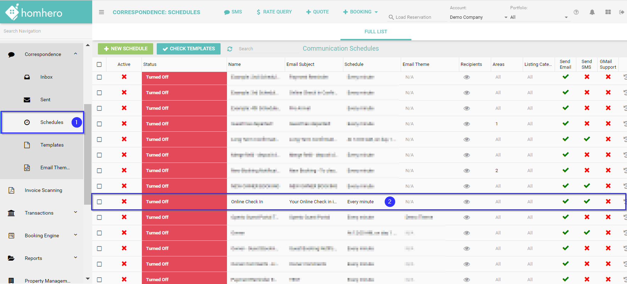Toggle Send SMS checkmark for Online Check In
This screenshot has width=627, height=284.
pyautogui.click(x=587, y=201)
